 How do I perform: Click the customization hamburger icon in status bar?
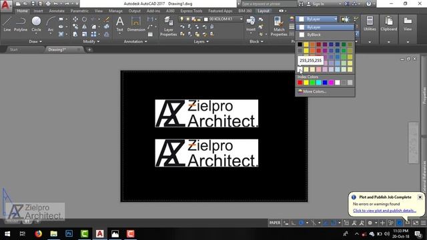coord(423,223)
